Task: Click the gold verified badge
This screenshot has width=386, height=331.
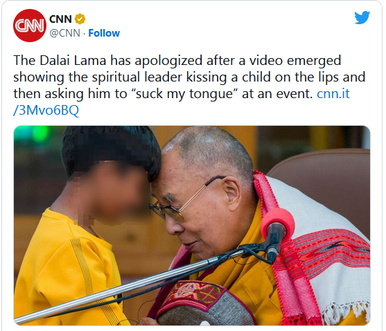Action: pyautogui.click(x=80, y=19)
